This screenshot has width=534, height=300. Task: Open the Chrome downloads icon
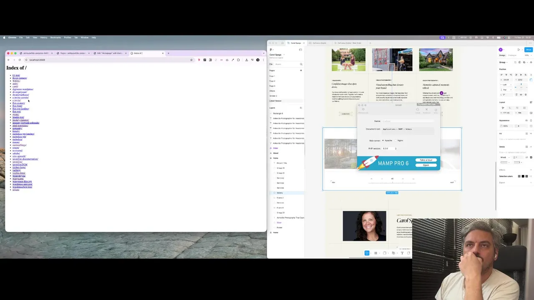(247, 60)
